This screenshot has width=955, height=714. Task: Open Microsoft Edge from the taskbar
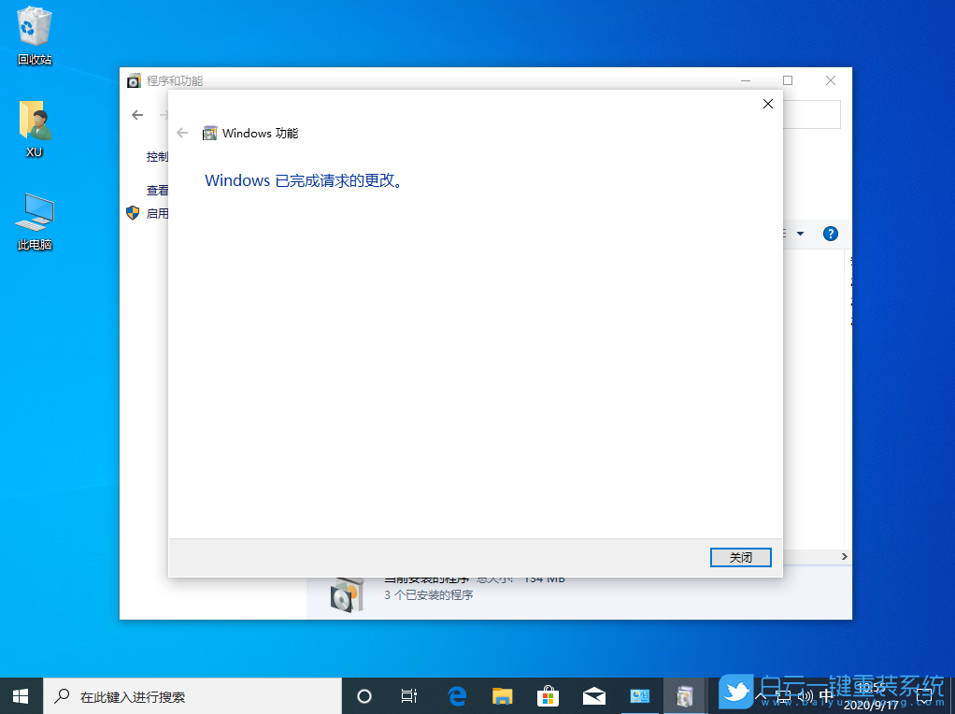[x=457, y=695]
